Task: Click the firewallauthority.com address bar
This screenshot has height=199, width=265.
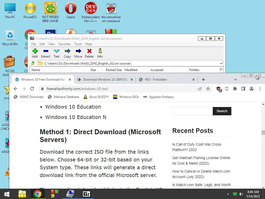Action: coord(118,89)
